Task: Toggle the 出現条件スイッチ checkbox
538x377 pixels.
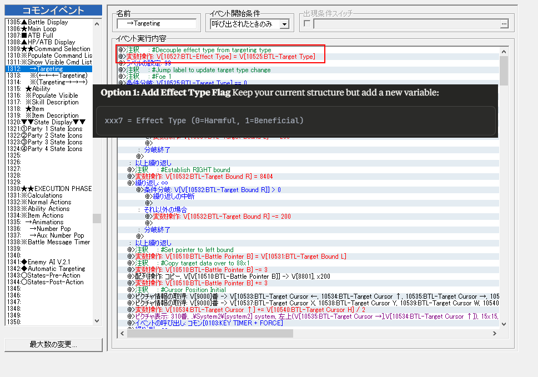Action: tap(307, 24)
